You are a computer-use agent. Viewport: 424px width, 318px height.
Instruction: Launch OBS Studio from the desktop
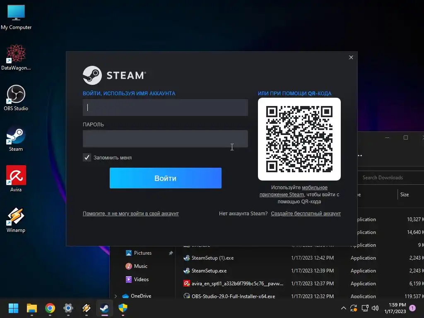tap(16, 98)
